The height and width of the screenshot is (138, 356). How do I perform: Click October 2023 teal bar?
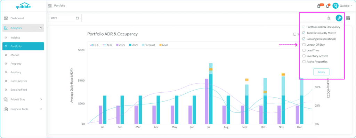click(265, 110)
